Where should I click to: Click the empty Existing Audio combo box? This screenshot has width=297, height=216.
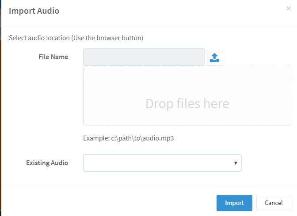(x=162, y=163)
